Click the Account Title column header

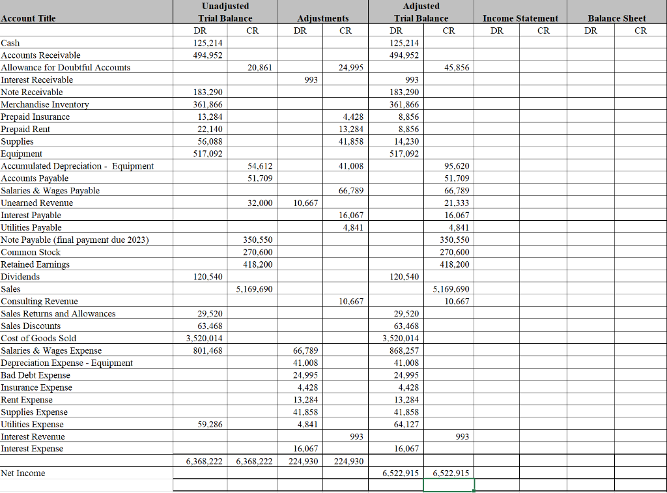[31, 18]
